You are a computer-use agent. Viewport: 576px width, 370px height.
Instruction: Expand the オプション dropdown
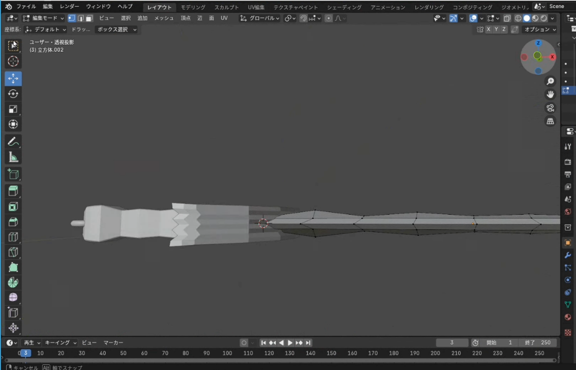click(x=540, y=29)
